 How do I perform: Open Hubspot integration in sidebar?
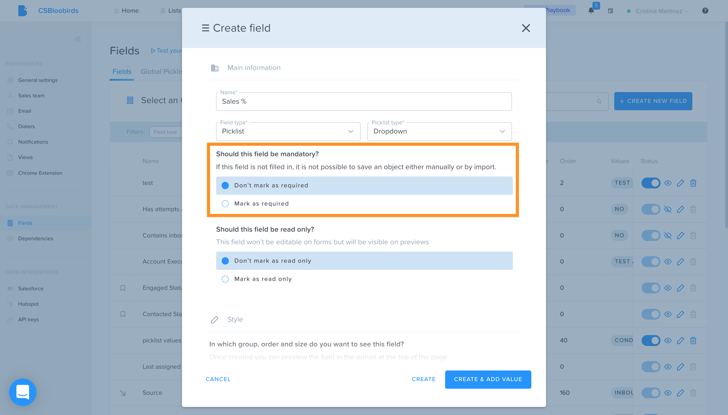28,304
